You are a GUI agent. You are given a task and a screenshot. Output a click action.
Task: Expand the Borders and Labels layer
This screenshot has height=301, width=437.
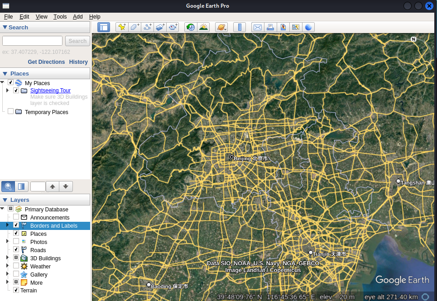[7, 225]
